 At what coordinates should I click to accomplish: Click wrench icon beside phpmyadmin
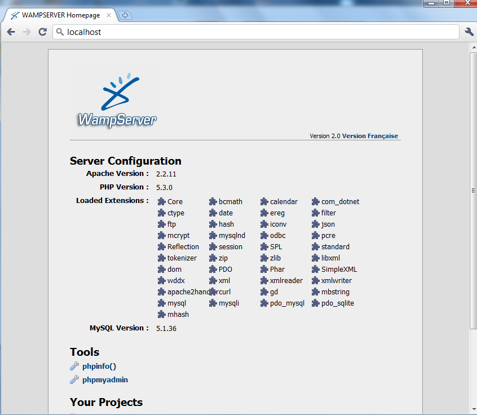coord(74,379)
